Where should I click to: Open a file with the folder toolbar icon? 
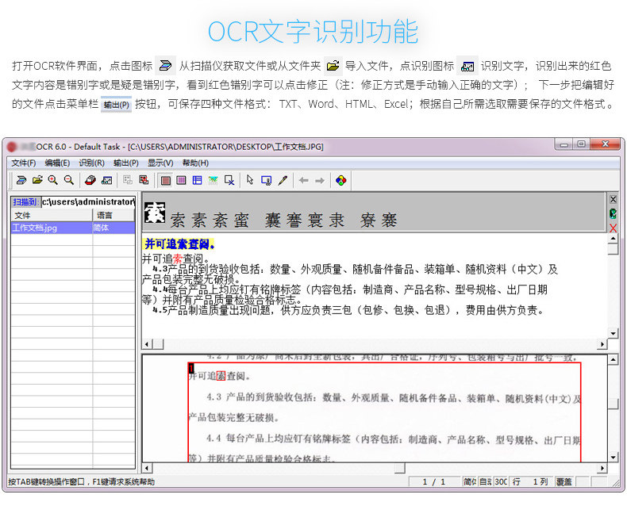point(37,180)
